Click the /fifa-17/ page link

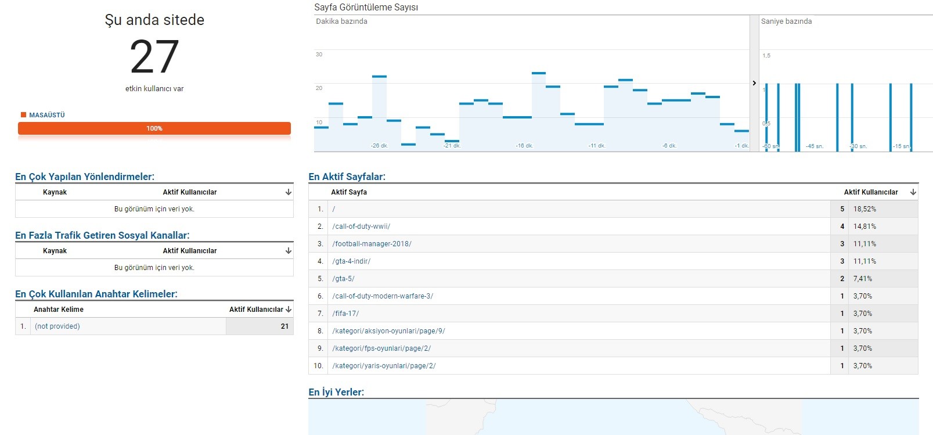[x=345, y=314]
